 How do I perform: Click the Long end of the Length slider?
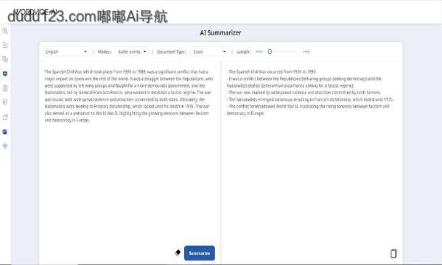click(306, 52)
